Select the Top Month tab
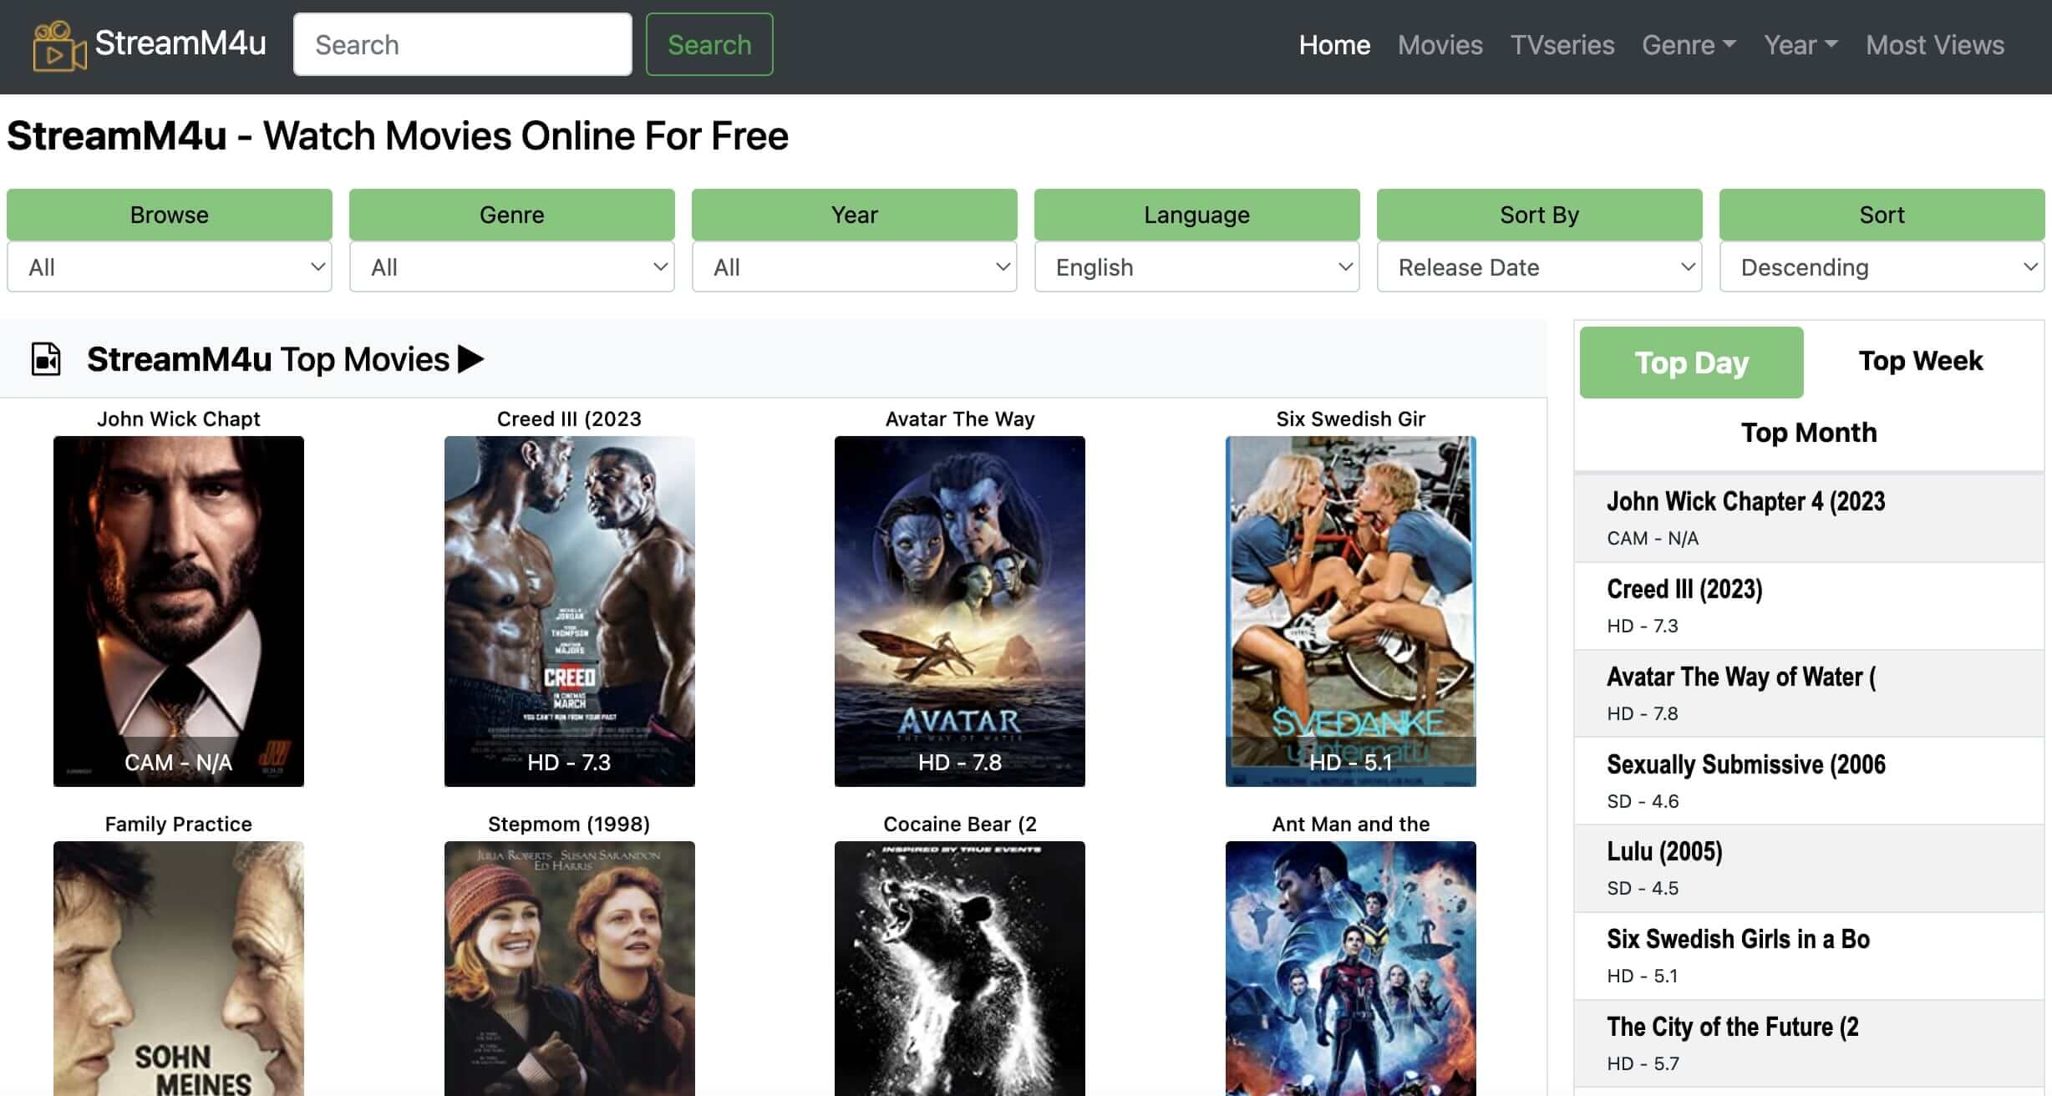The height and width of the screenshot is (1096, 2052). point(1808,433)
